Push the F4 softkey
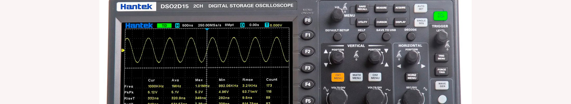 pyautogui.click(x=308, y=84)
